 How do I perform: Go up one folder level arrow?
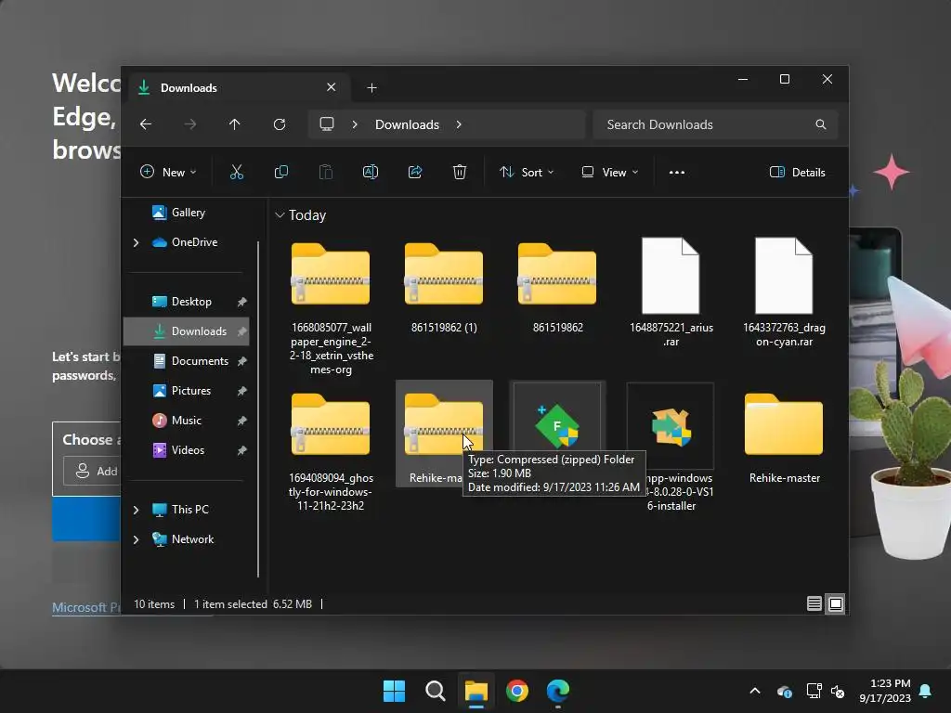pos(235,124)
